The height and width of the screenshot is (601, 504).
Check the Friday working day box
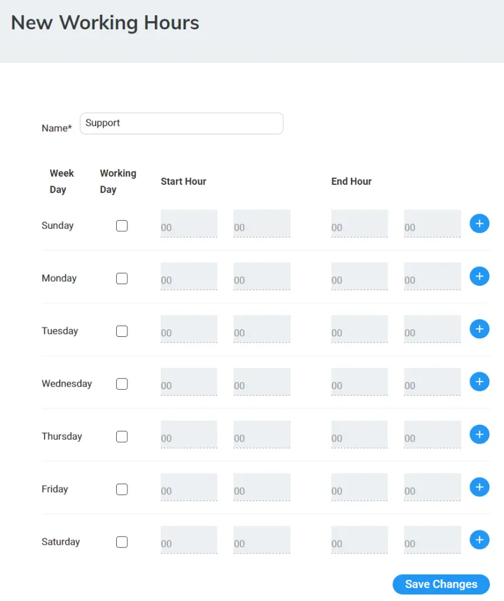point(122,489)
